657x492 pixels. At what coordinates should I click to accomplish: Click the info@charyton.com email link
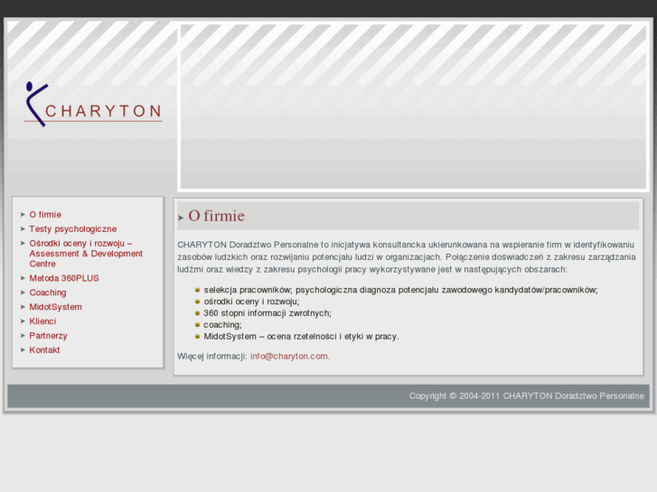click(289, 357)
